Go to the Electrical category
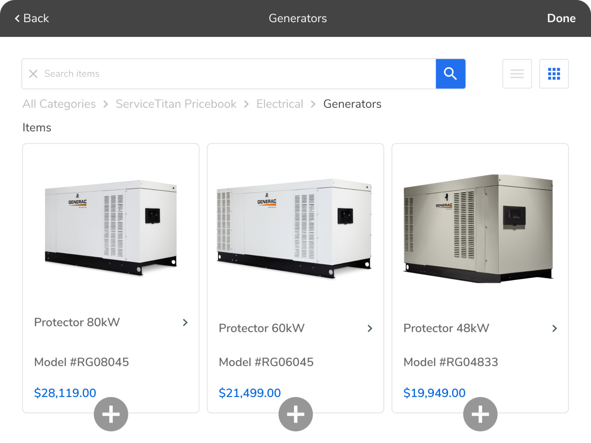The width and height of the screenshot is (591, 443). coord(280,104)
